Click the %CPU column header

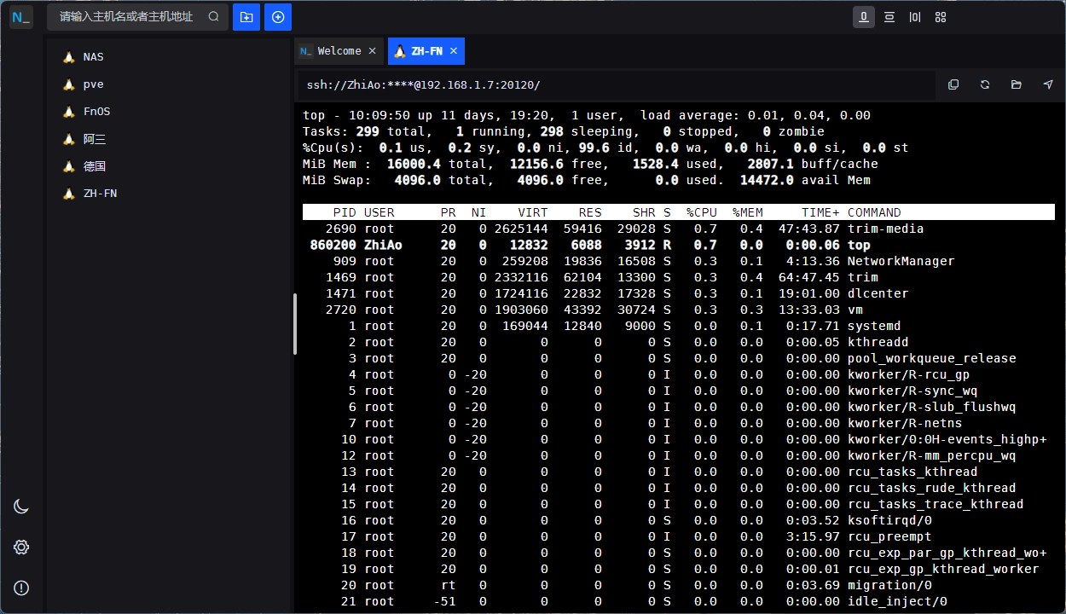point(702,212)
